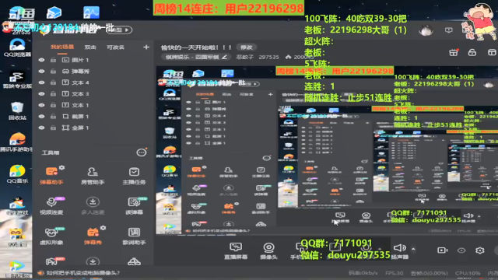Open the 主播任务 tool
Viewport: 498px width, 280px height.
(134, 175)
